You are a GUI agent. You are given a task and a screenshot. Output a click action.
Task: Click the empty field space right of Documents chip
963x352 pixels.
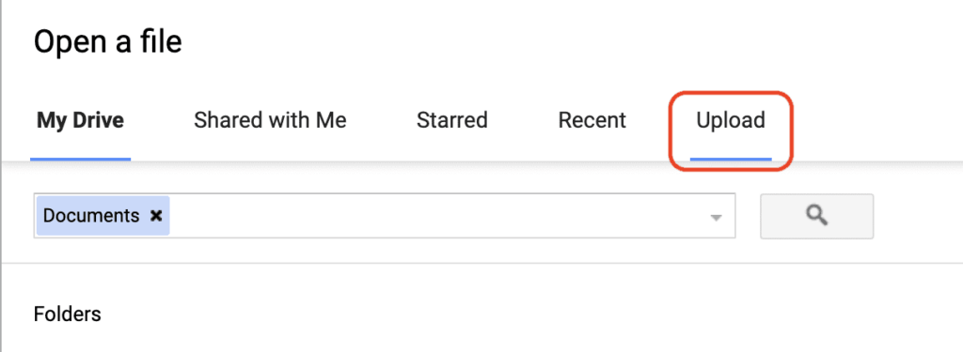click(x=436, y=216)
